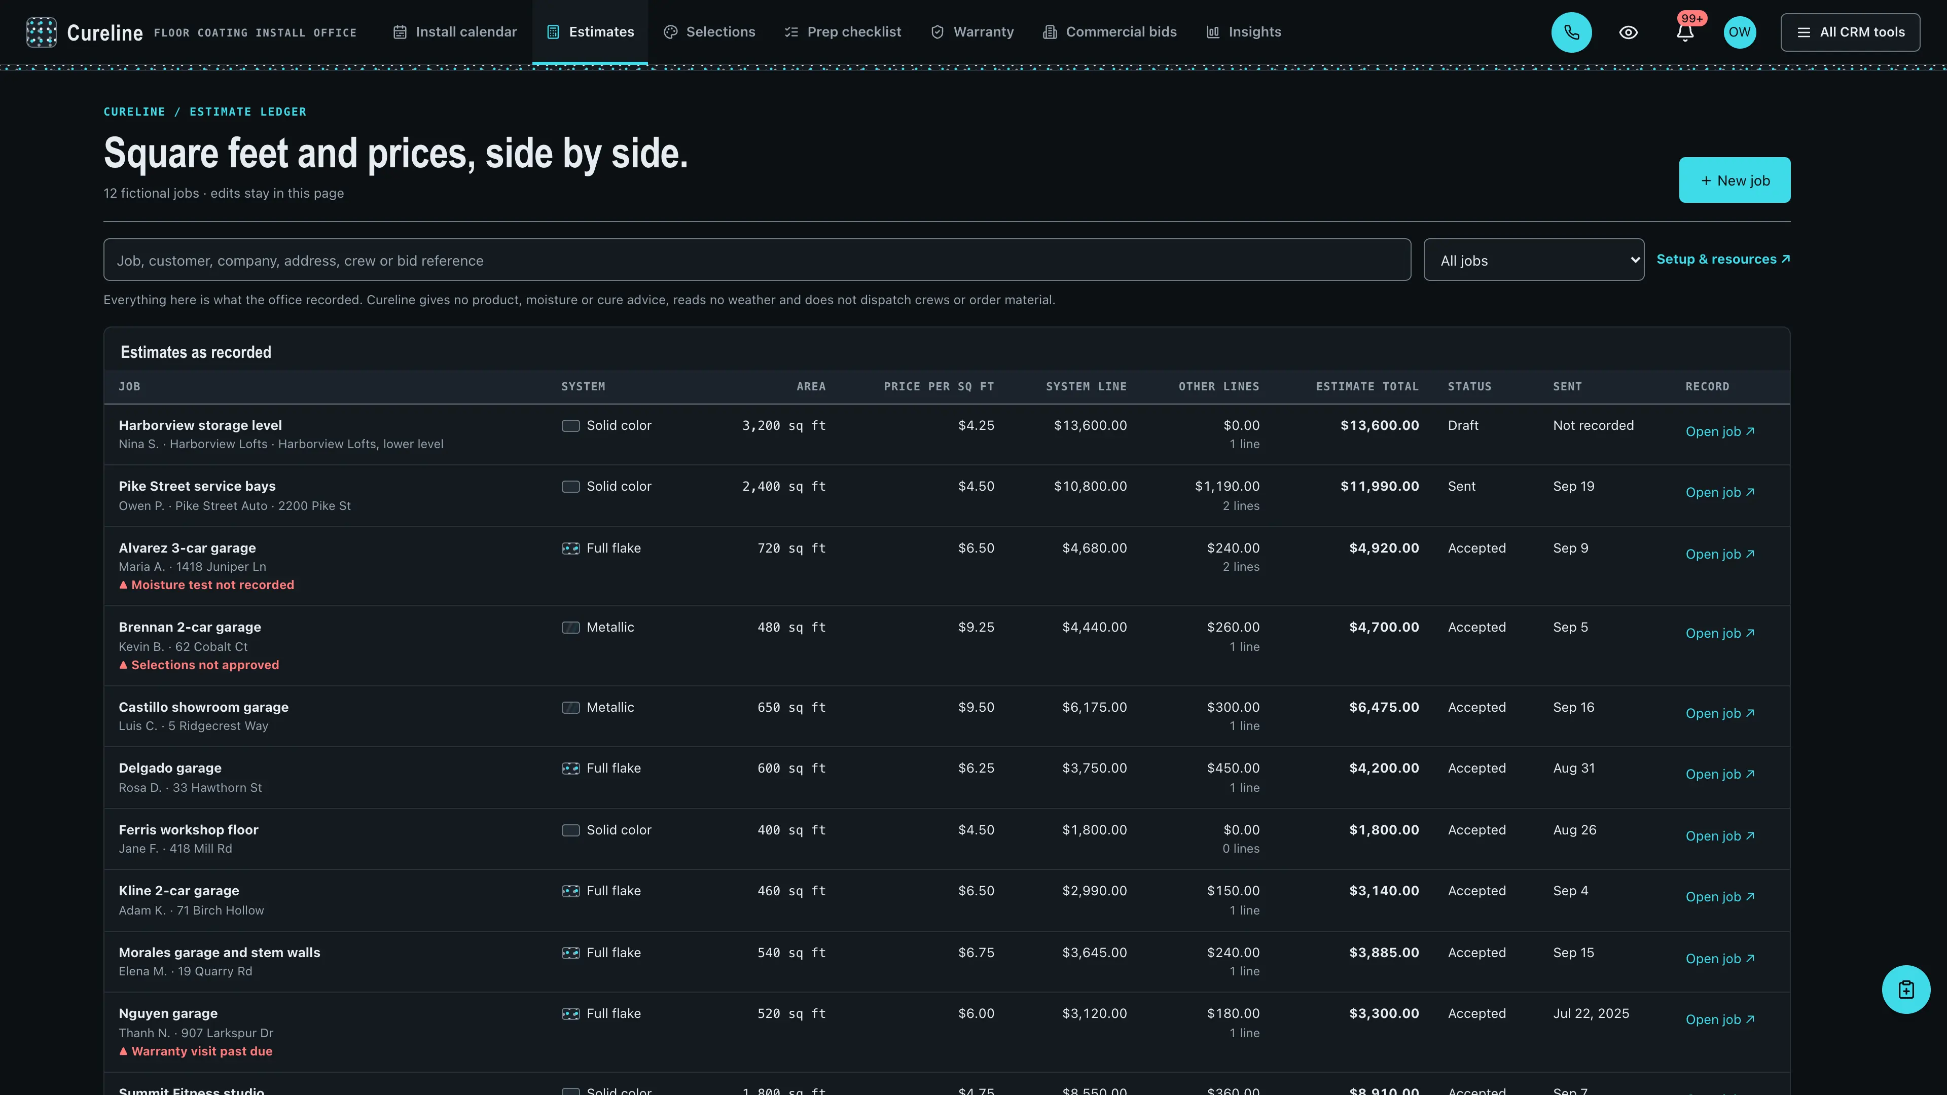The width and height of the screenshot is (1947, 1095).
Task: Open job for Morales garage and stem walls
Action: click(x=1719, y=958)
